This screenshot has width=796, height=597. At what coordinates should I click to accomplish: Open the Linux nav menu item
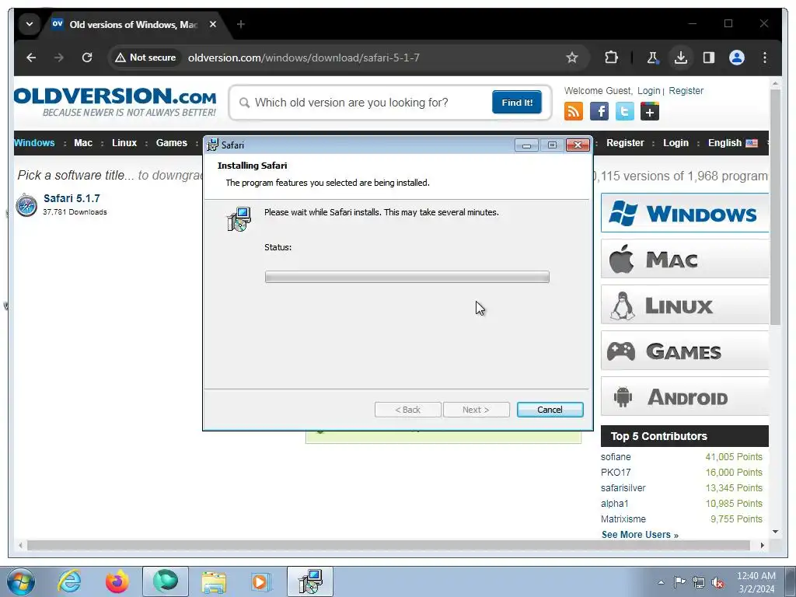(x=124, y=143)
